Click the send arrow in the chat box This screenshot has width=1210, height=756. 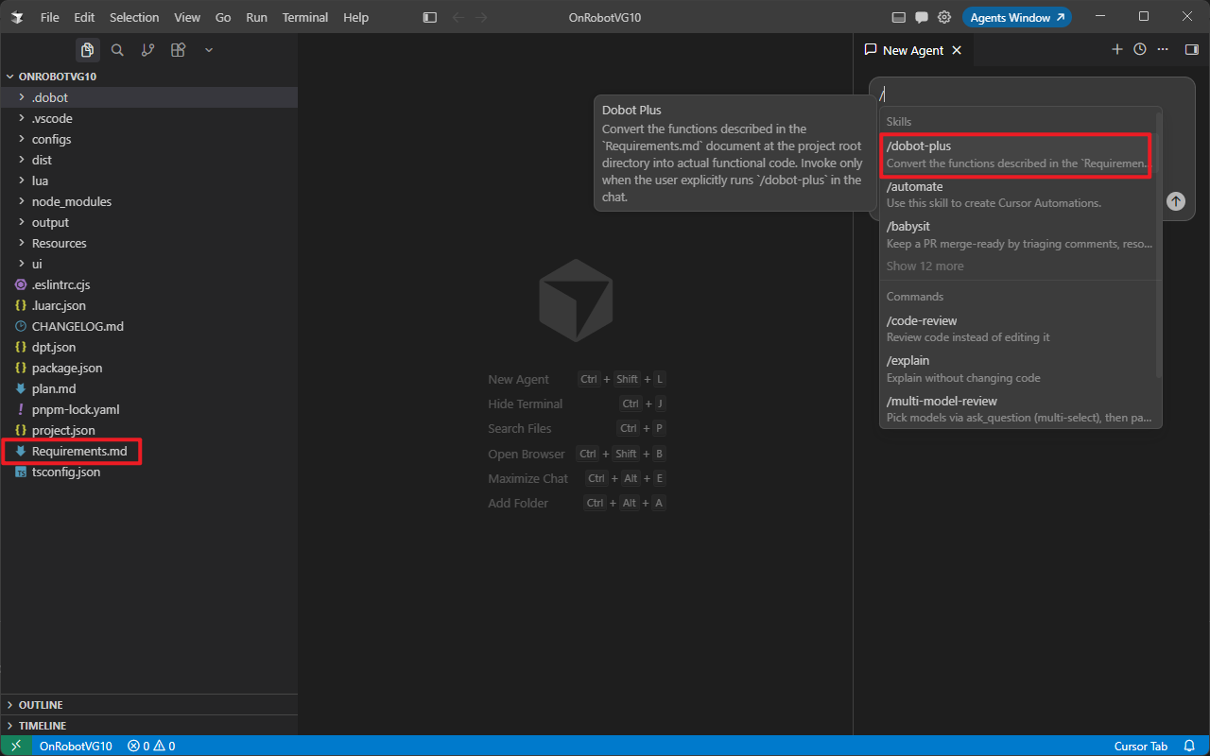[x=1175, y=201]
